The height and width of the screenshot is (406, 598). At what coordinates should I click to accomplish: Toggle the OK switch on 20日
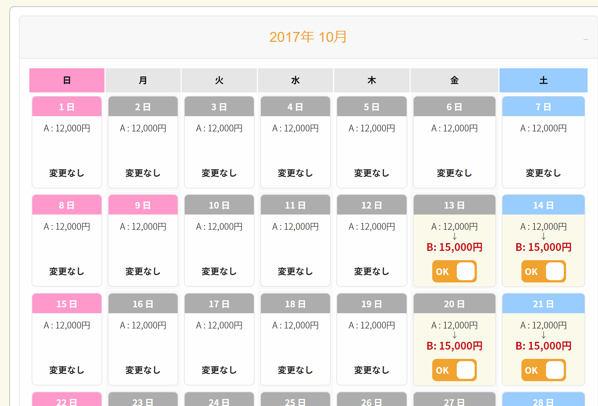(454, 370)
